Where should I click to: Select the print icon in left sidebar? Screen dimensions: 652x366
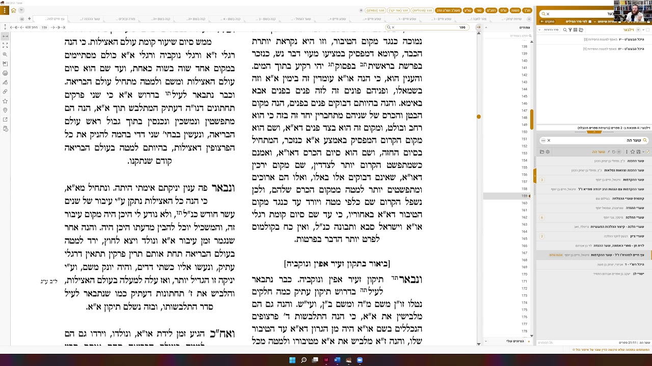click(5, 73)
